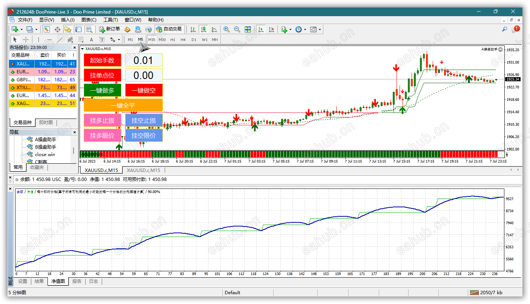Zoom out on the chart
The image size is (530, 304).
(x=237, y=29)
